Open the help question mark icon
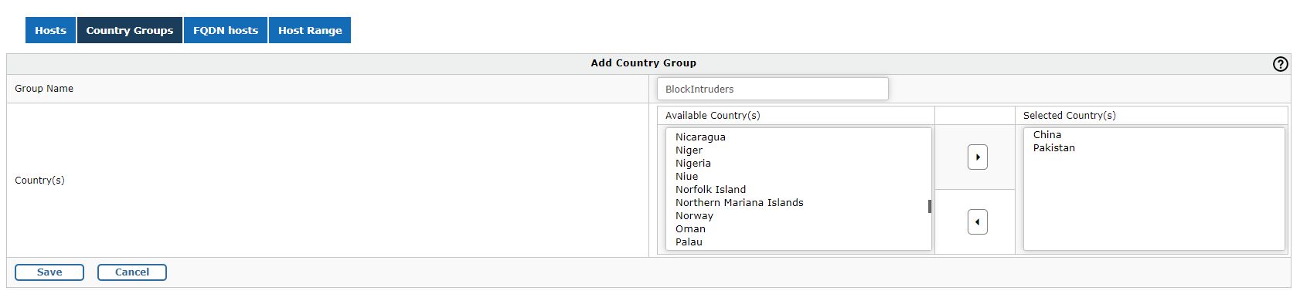Image resolution: width=1300 pixels, height=294 pixels. pos(1280,64)
